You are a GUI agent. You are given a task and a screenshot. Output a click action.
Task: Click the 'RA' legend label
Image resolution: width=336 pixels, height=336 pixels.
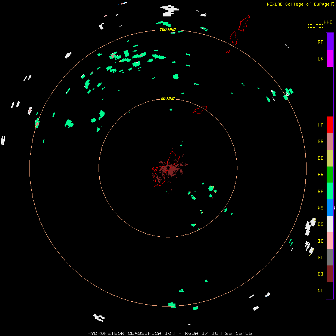point(320,192)
